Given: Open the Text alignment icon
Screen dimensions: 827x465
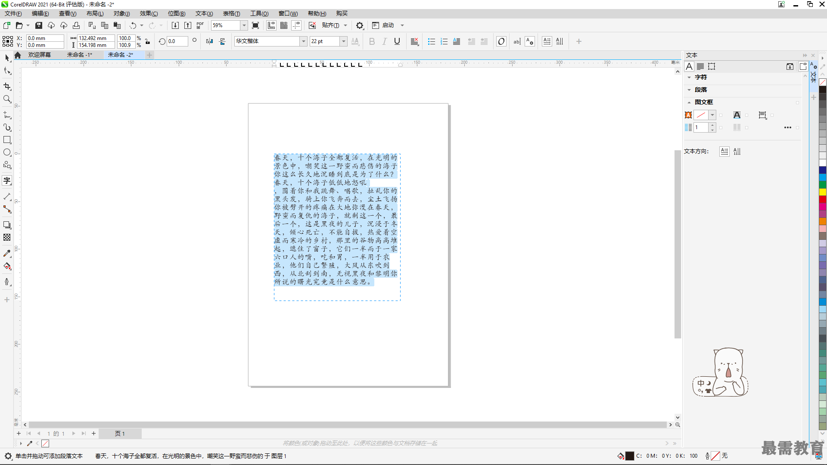Looking at the screenshot, I should (414, 41).
